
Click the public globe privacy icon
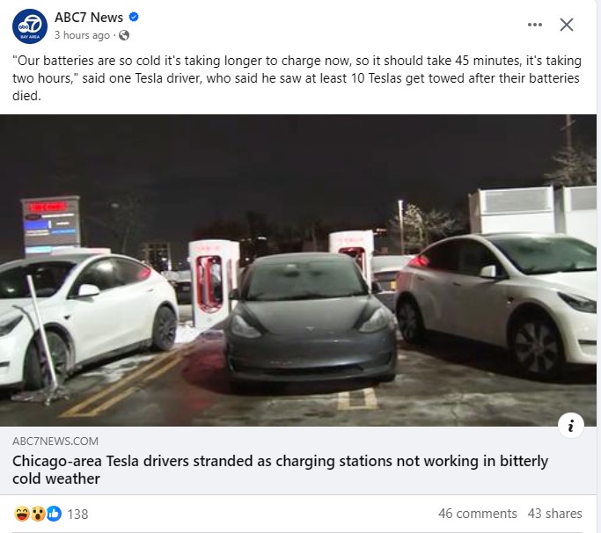pyautogui.click(x=124, y=35)
